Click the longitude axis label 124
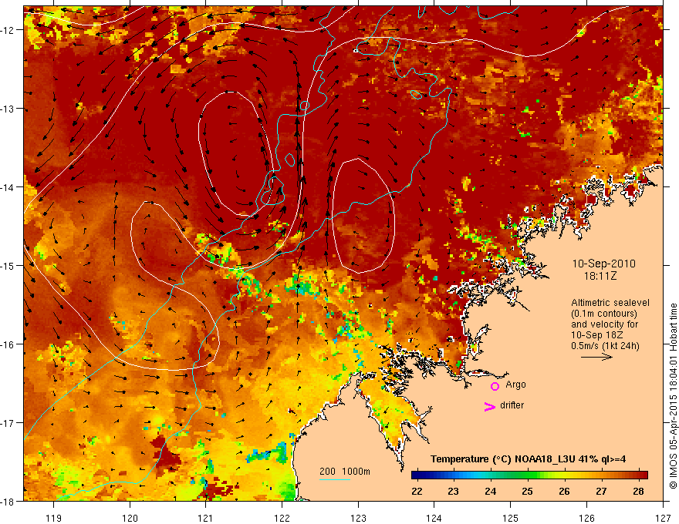The image size is (679, 524). [x=434, y=518]
